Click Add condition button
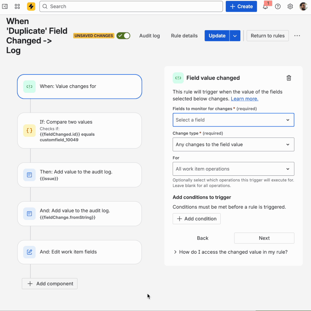 tap(196, 219)
